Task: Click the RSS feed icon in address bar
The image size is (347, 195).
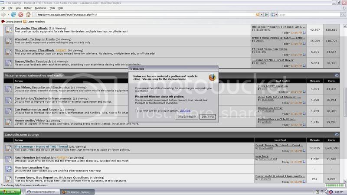Action: tap(257, 15)
